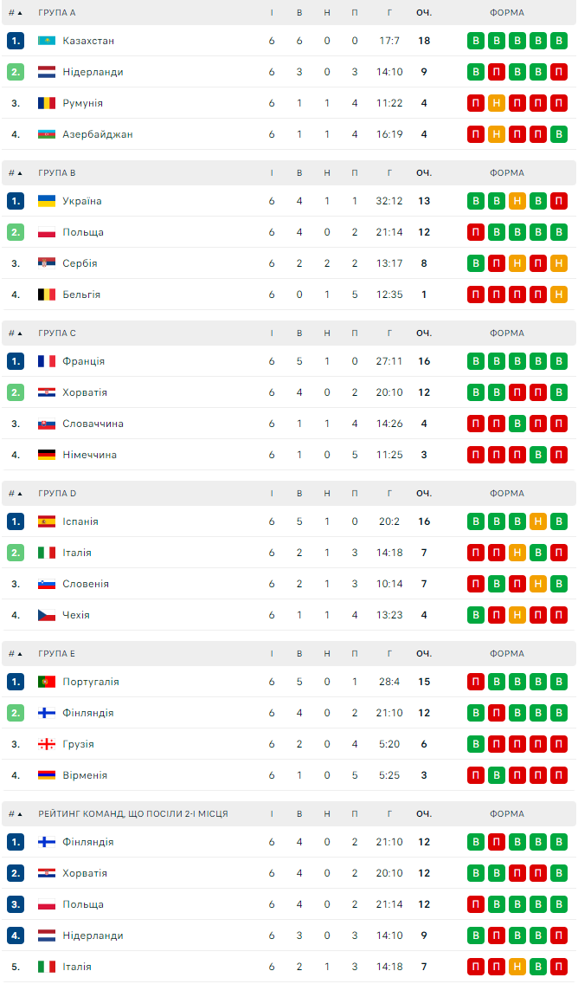578x984 pixels.
Task: Click the Spain flag icon
Action: 47,521
